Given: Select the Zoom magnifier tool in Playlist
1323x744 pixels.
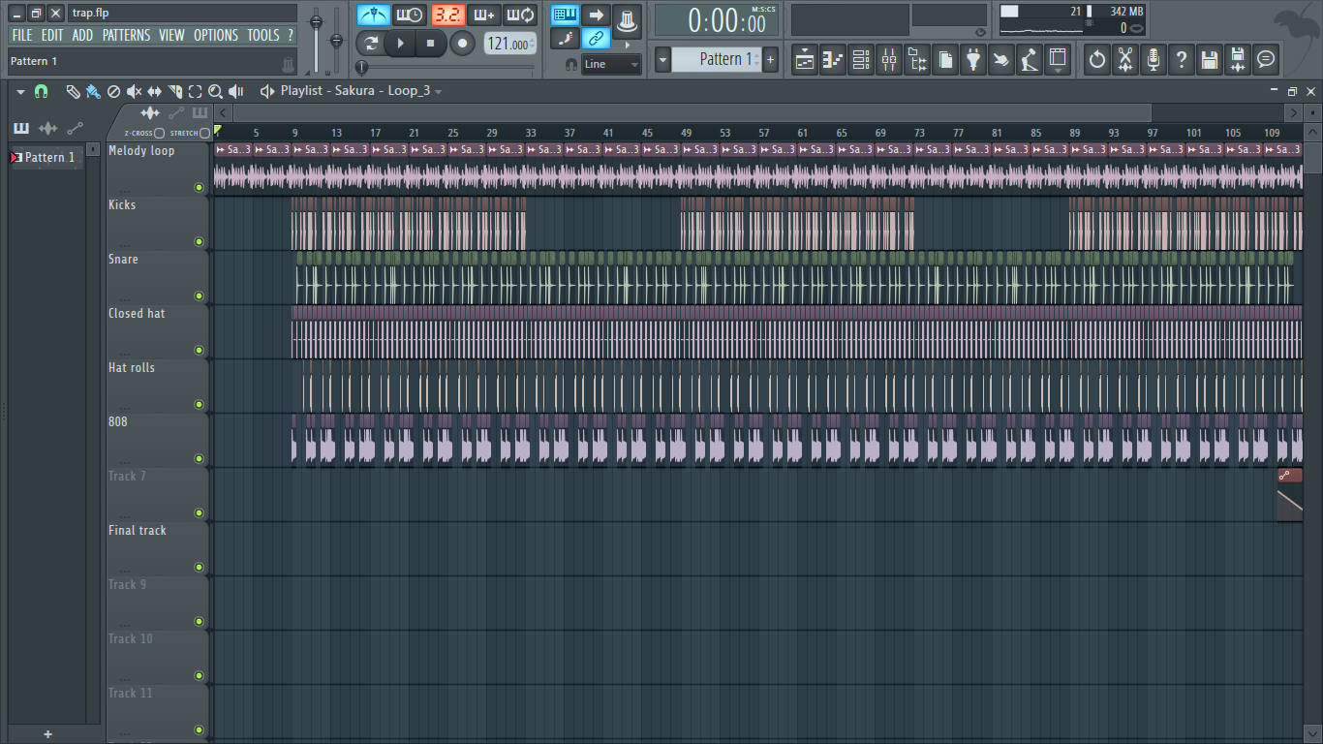Looking at the screenshot, I should coord(215,91).
